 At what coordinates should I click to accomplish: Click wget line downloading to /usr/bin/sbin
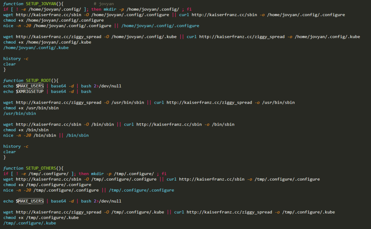(149, 102)
